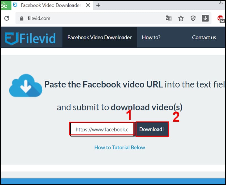Click the "download video(s)" heading text
The image size is (226, 185).
(147, 107)
